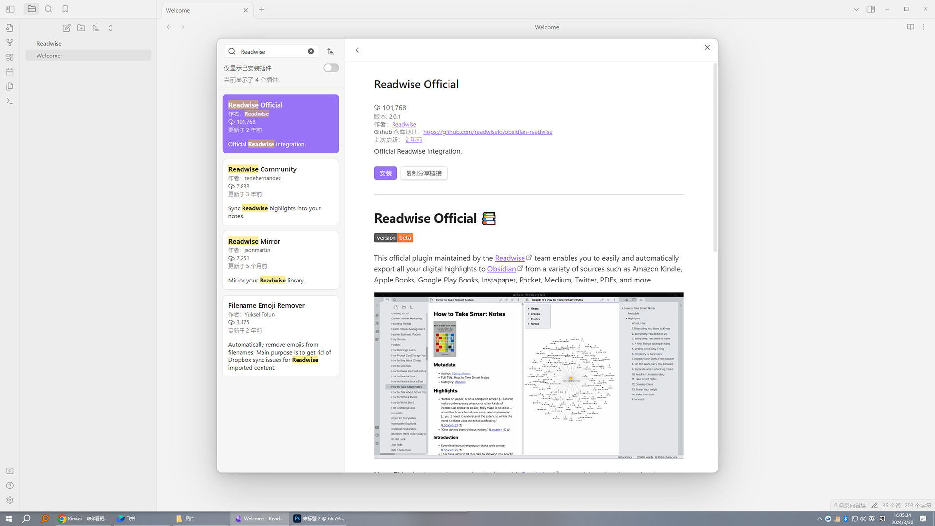Open command palette terminal icon
935x526 pixels.
10,101
